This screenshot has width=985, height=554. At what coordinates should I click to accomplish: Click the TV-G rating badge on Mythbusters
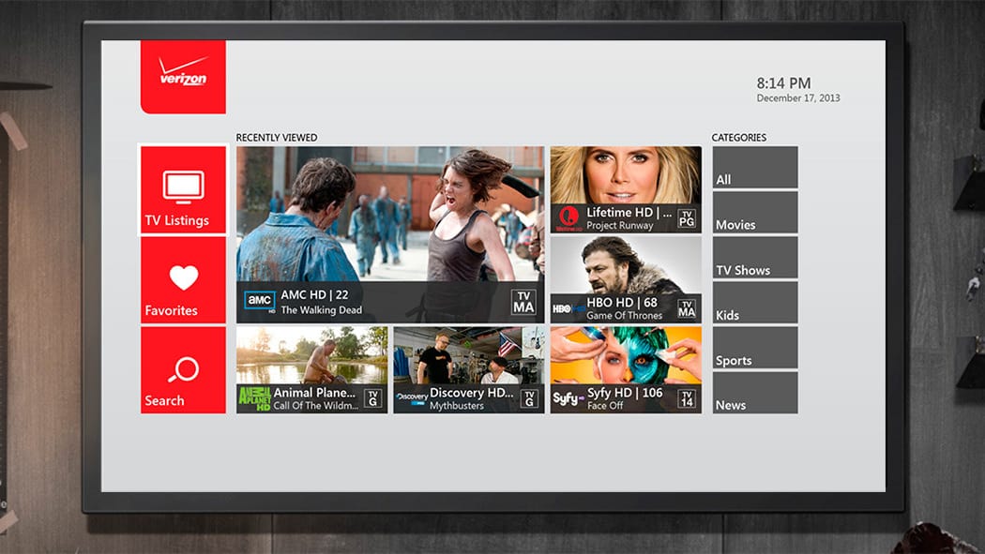[530, 398]
